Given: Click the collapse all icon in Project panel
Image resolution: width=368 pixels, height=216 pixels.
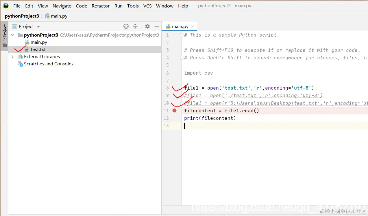Looking at the screenshot, I should [135, 26].
